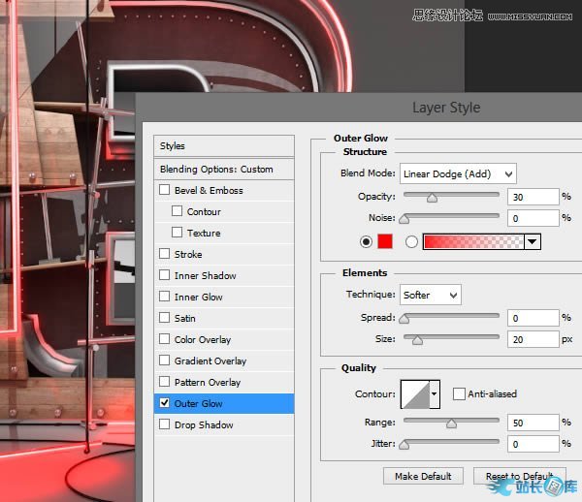
Task: Click the red glow color swatch
Action: (384, 241)
